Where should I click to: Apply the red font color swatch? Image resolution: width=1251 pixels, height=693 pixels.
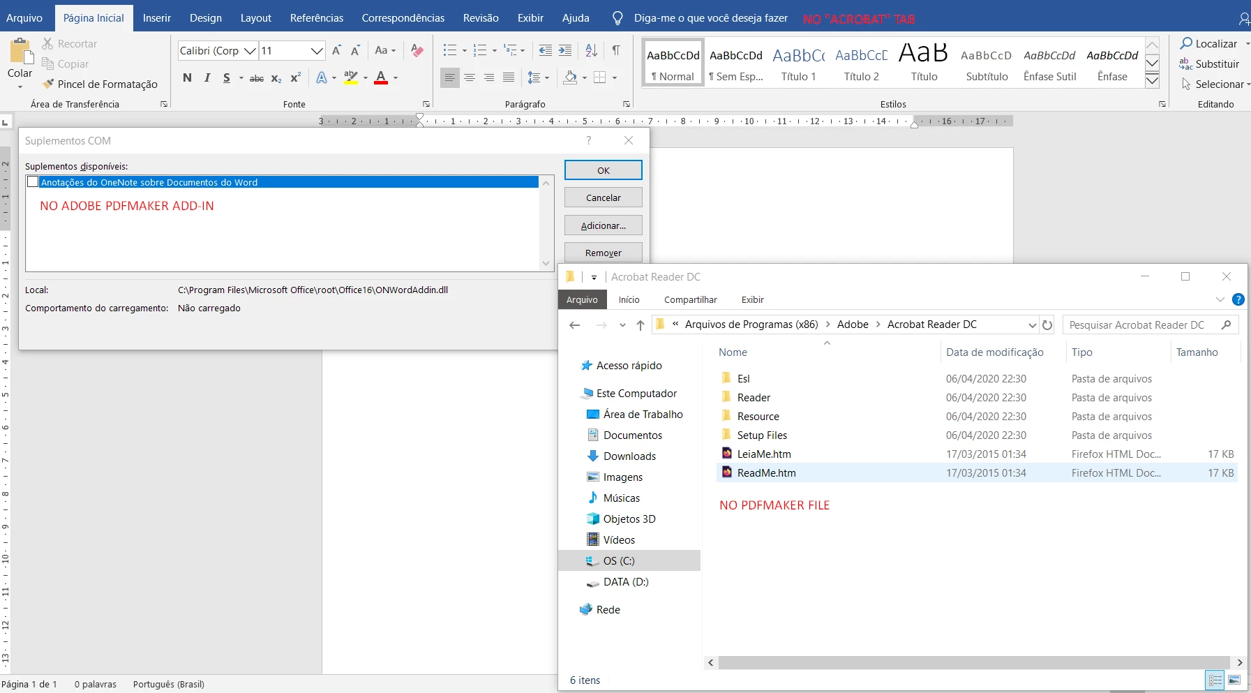[x=381, y=77]
